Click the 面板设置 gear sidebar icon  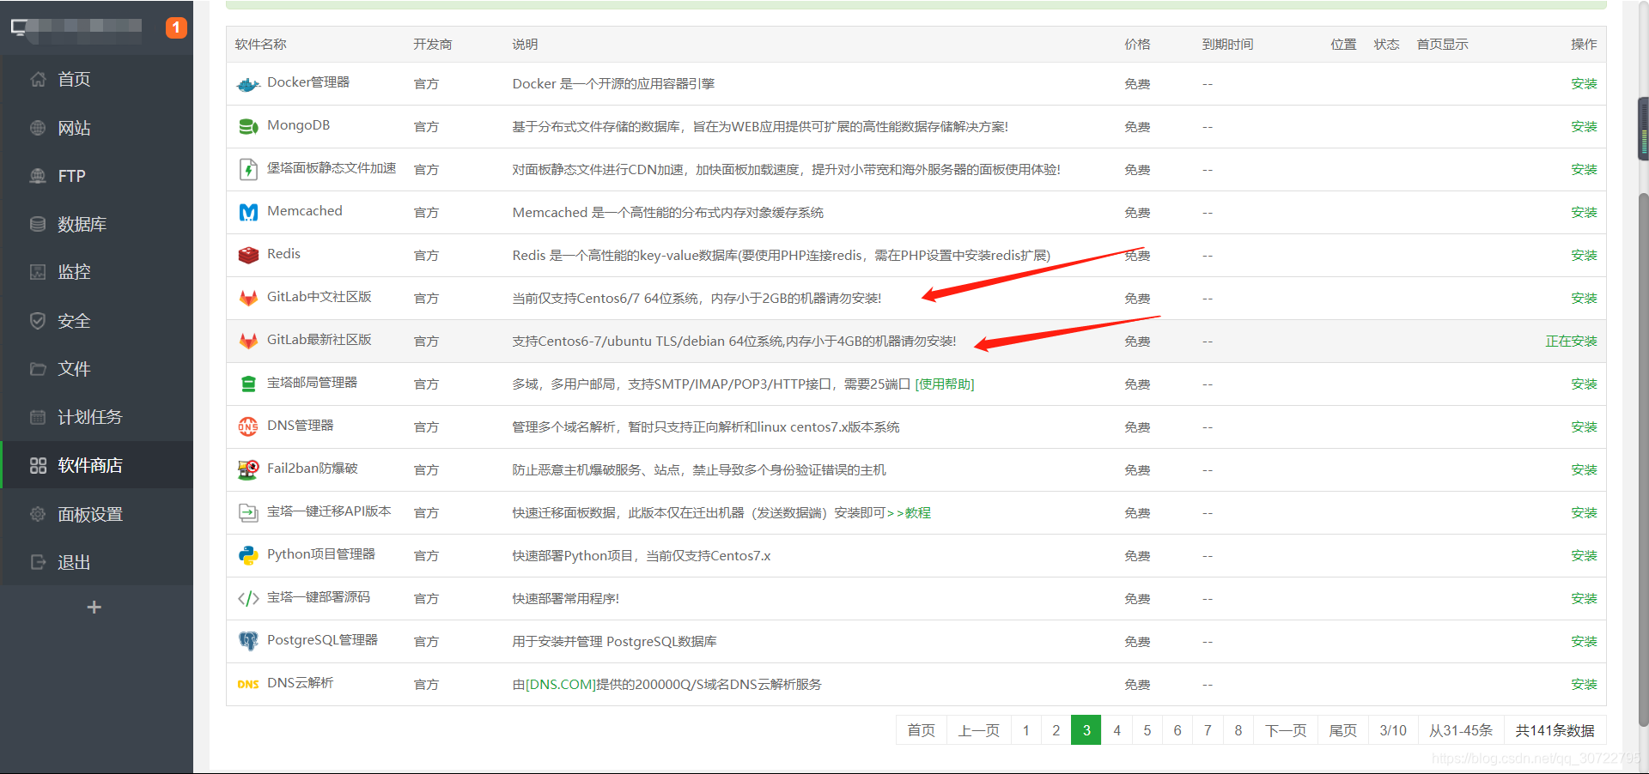[x=38, y=514]
